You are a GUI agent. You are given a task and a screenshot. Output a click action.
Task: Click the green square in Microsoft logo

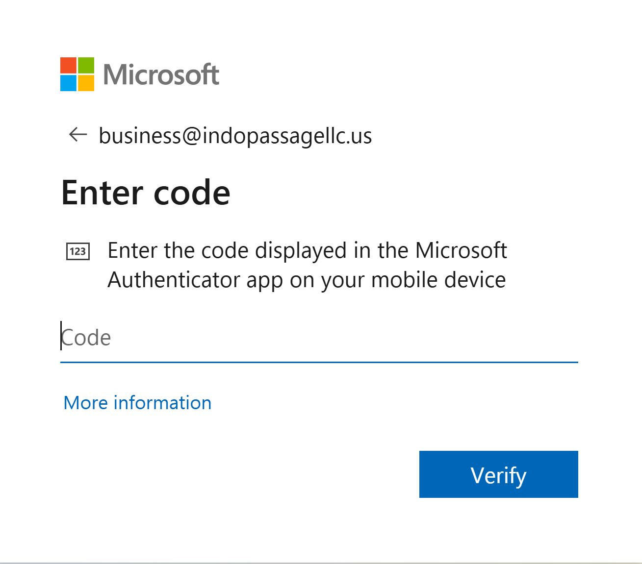[x=86, y=66]
